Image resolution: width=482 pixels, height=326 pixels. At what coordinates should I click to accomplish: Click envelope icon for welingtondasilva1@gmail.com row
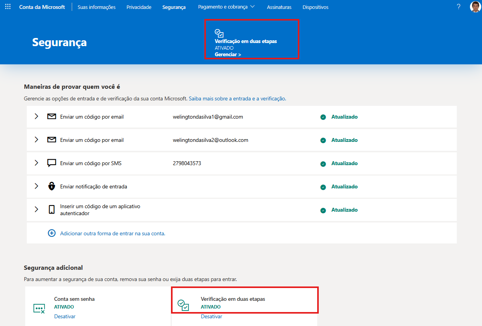pos(52,116)
